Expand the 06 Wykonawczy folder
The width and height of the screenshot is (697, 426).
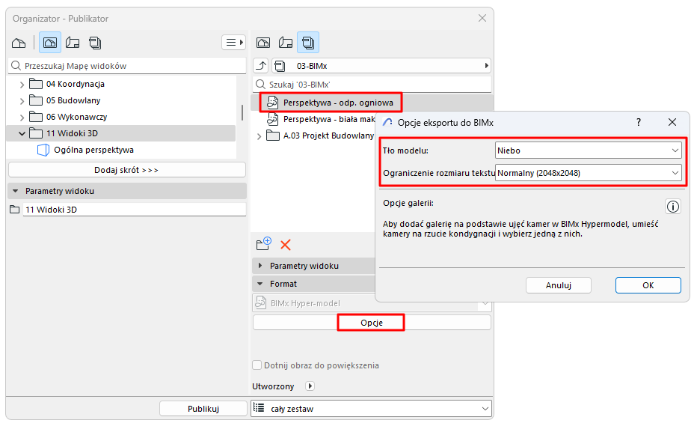pos(22,118)
